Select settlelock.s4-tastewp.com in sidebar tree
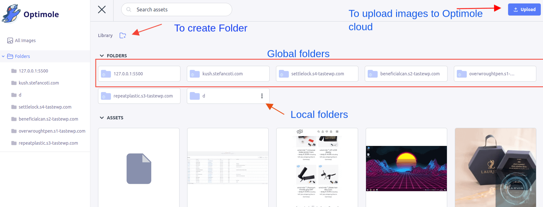This screenshot has height=207, width=543. 45,107
